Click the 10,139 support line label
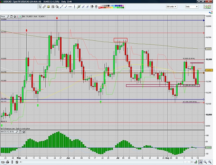The width and height of the screenshot is (216, 165). coord(3,99)
